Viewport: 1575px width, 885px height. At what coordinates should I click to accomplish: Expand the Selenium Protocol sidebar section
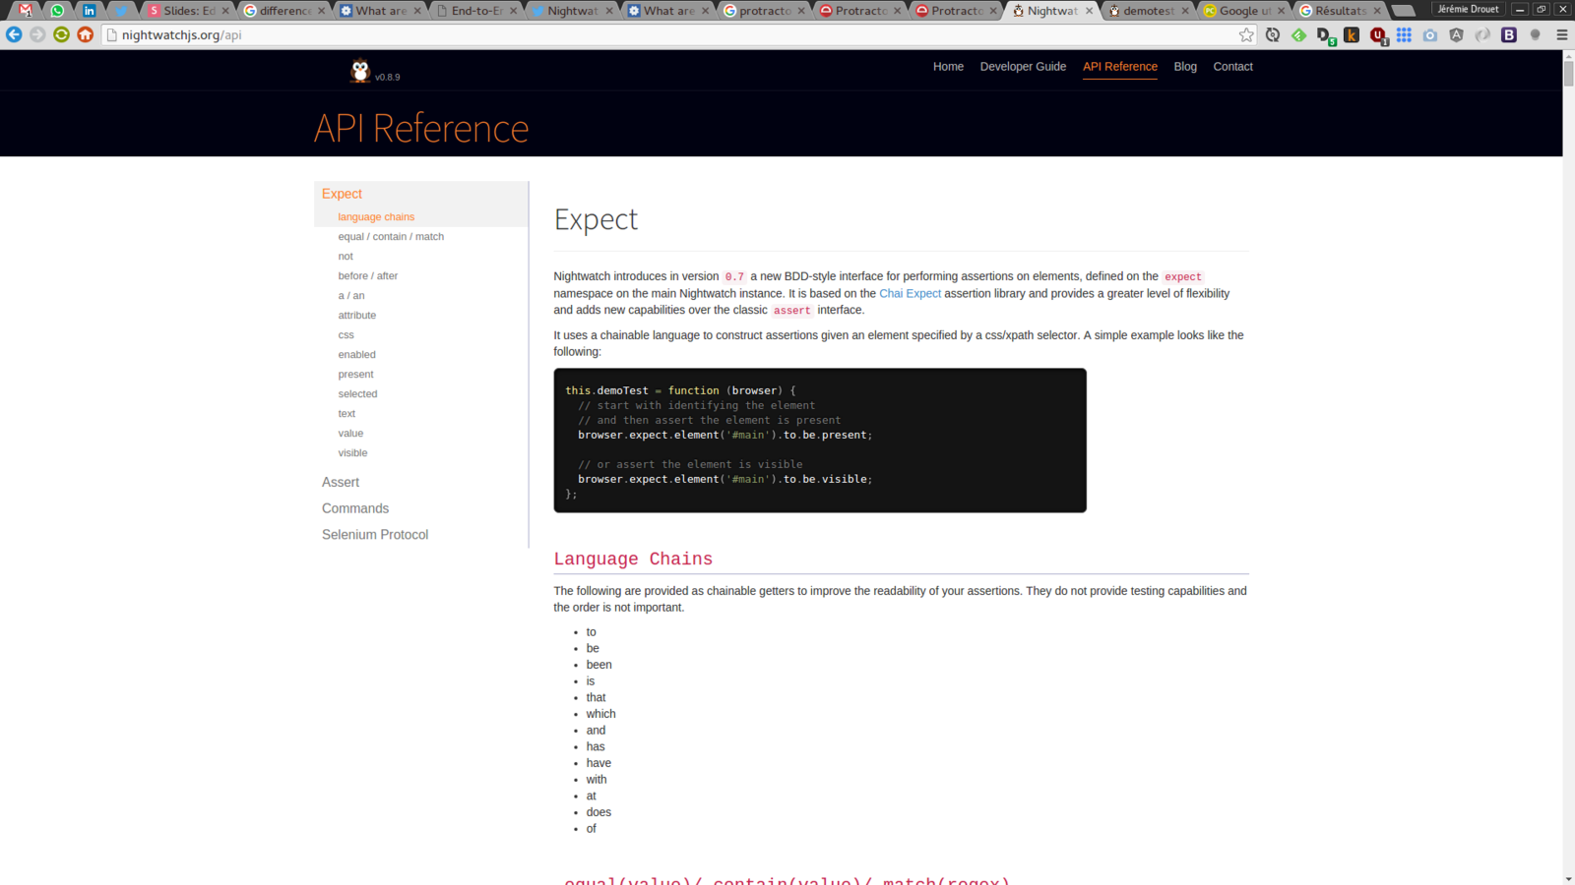(375, 535)
